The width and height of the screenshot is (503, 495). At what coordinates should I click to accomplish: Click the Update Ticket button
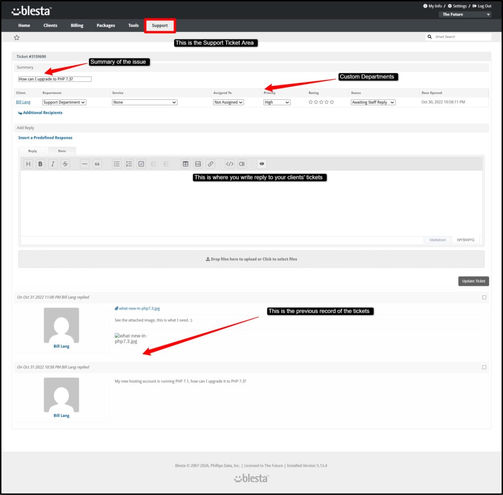[x=474, y=281]
